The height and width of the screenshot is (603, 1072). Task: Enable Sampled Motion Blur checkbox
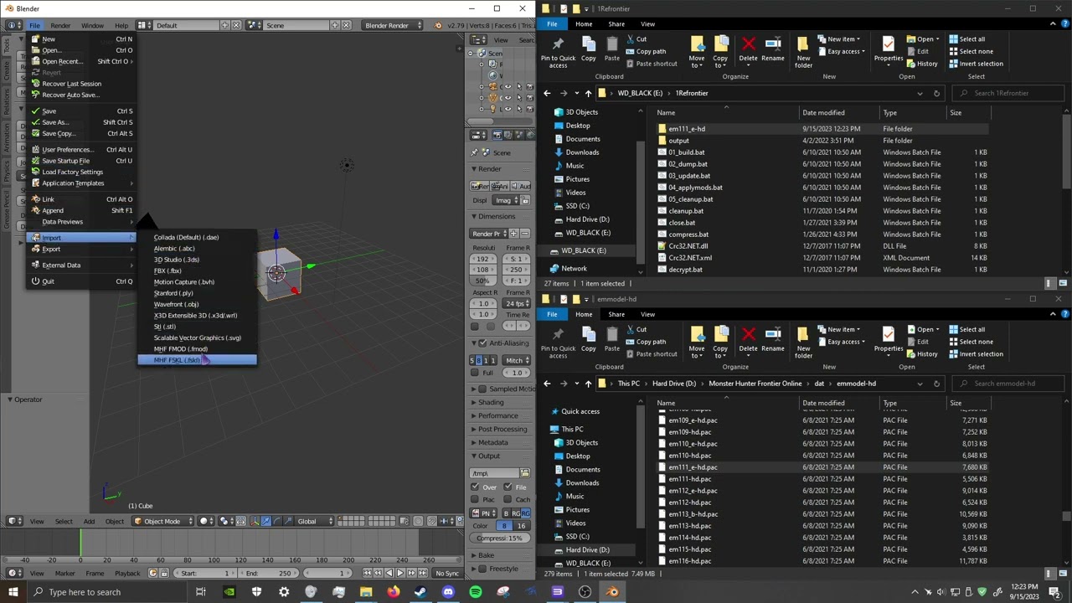(x=482, y=389)
